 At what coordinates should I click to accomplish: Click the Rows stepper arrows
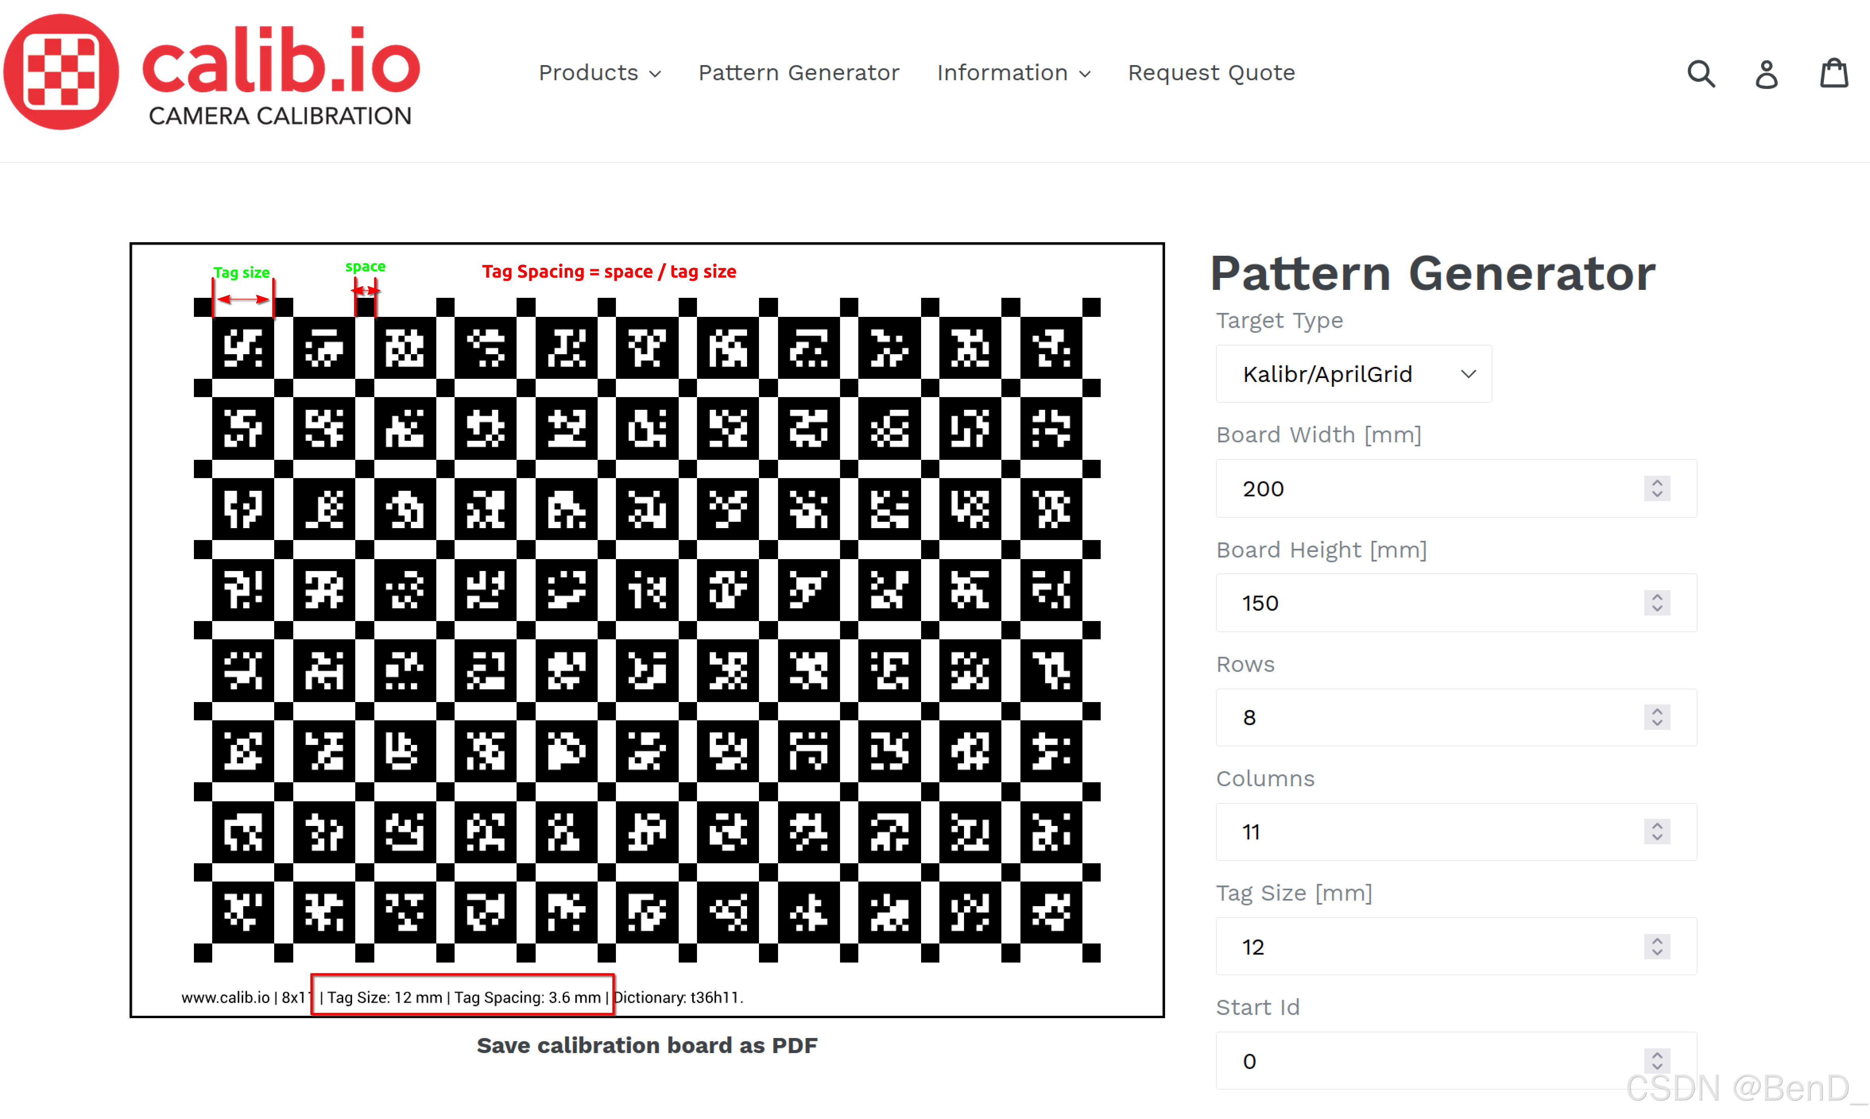[1657, 718]
